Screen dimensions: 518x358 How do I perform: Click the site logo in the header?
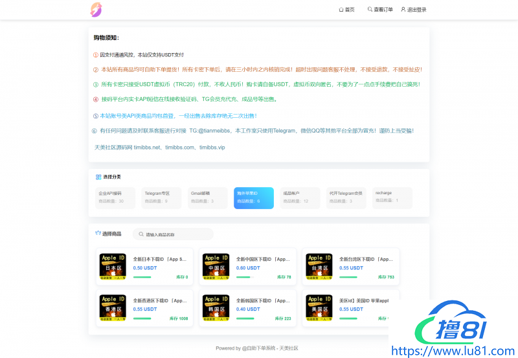[96, 10]
